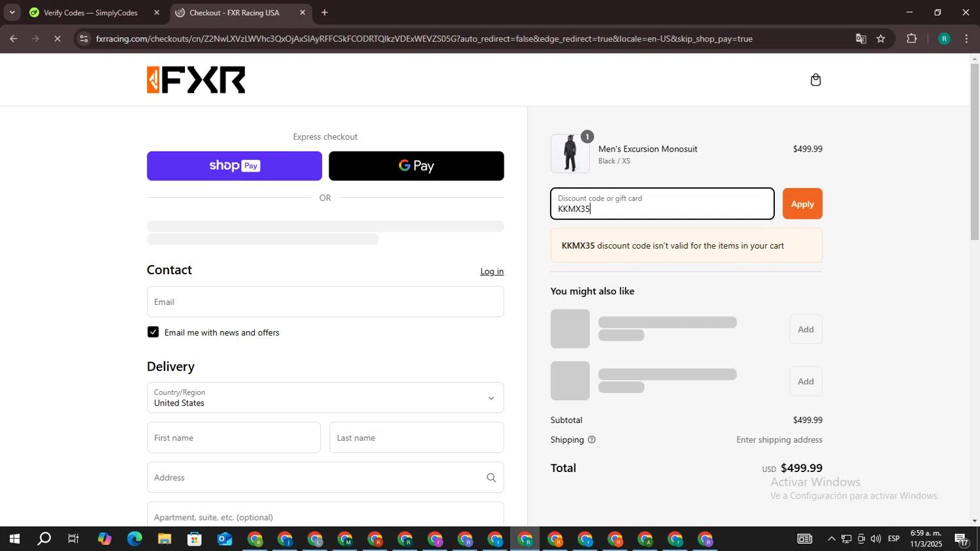The image size is (980, 551).
Task: Open the Chrome extensions puzzle icon
Action: [912, 39]
